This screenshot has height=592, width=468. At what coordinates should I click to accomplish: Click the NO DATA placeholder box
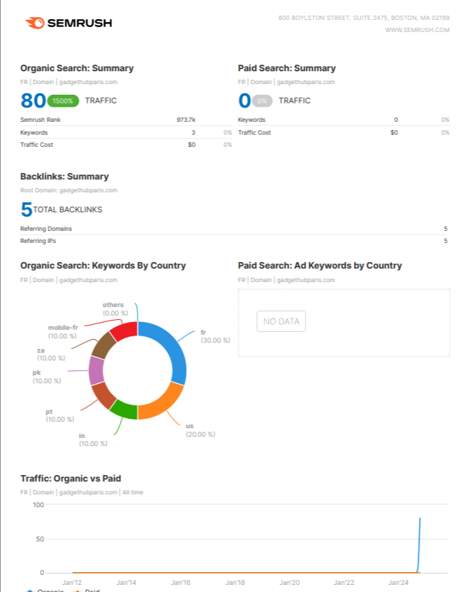coord(281,321)
